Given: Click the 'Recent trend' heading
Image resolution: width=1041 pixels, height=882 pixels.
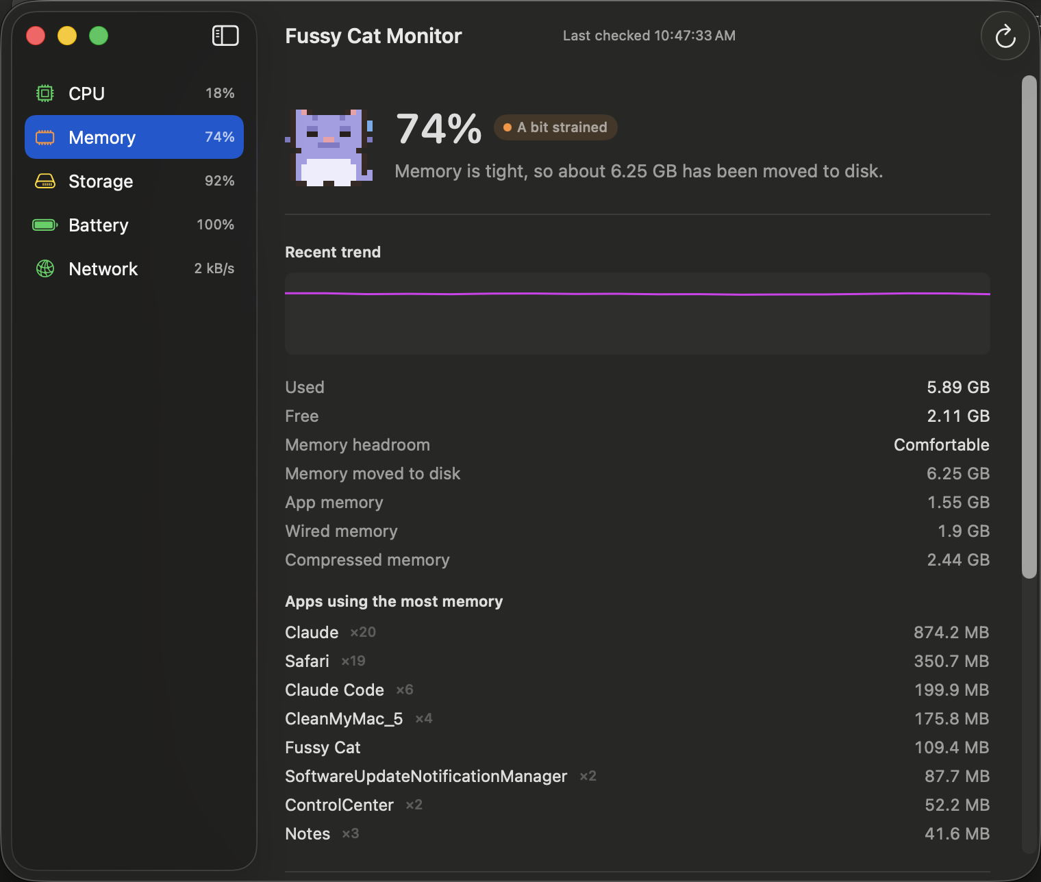Looking at the screenshot, I should point(333,252).
